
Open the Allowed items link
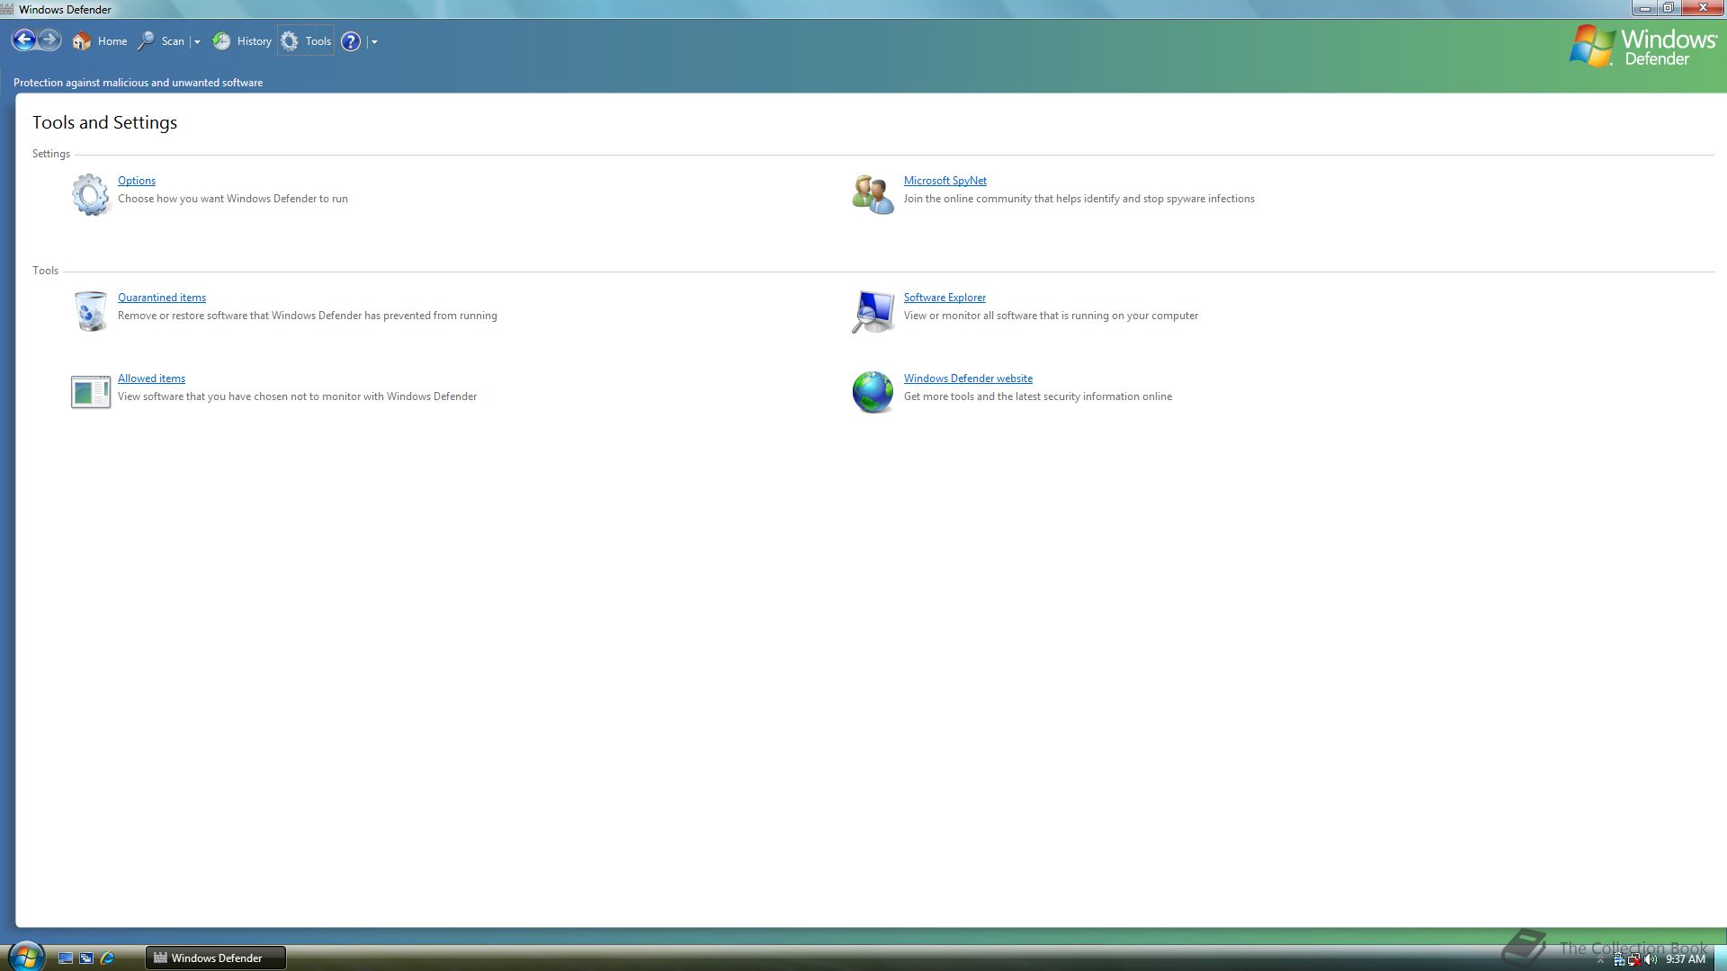click(x=151, y=379)
